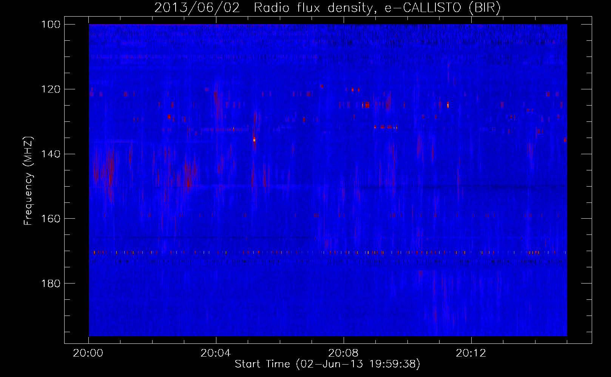Click the 'Frequency (MHZ)' axis label
Image resolution: width=611 pixels, height=377 pixels.
[x=28, y=181]
